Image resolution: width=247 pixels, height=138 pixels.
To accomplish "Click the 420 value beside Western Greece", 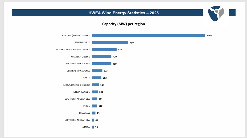I will click(115, 57).
